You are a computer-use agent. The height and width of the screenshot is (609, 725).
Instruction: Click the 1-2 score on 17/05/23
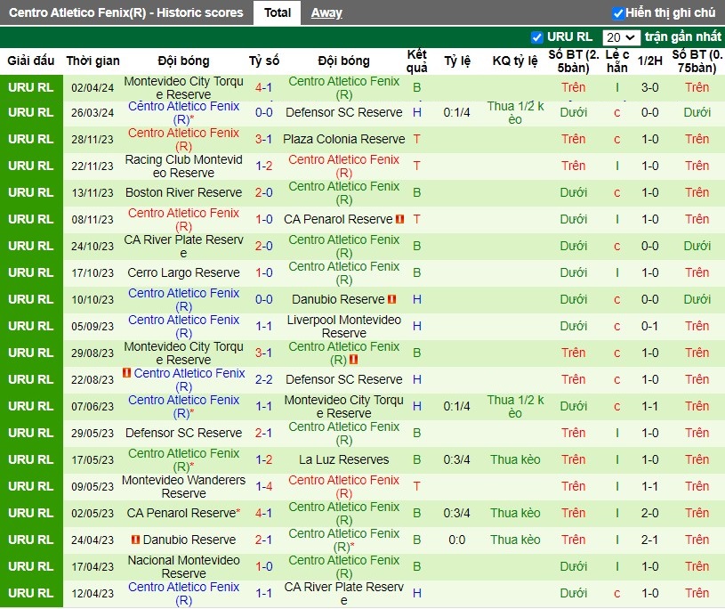264,459
